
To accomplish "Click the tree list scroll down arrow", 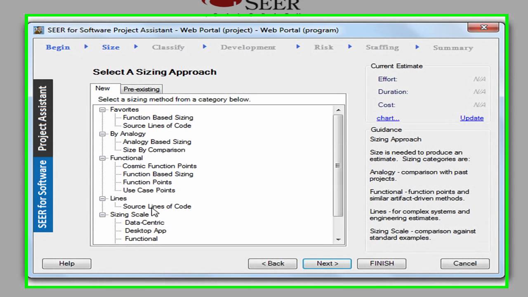I will pyautogui.click(x=338, y=240).
